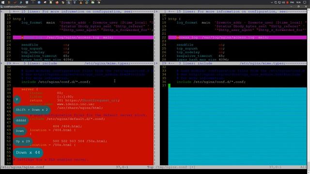Click 'include /etc/nginx/conf.d/*.conf;' in right pane

[x=211, y=82]
